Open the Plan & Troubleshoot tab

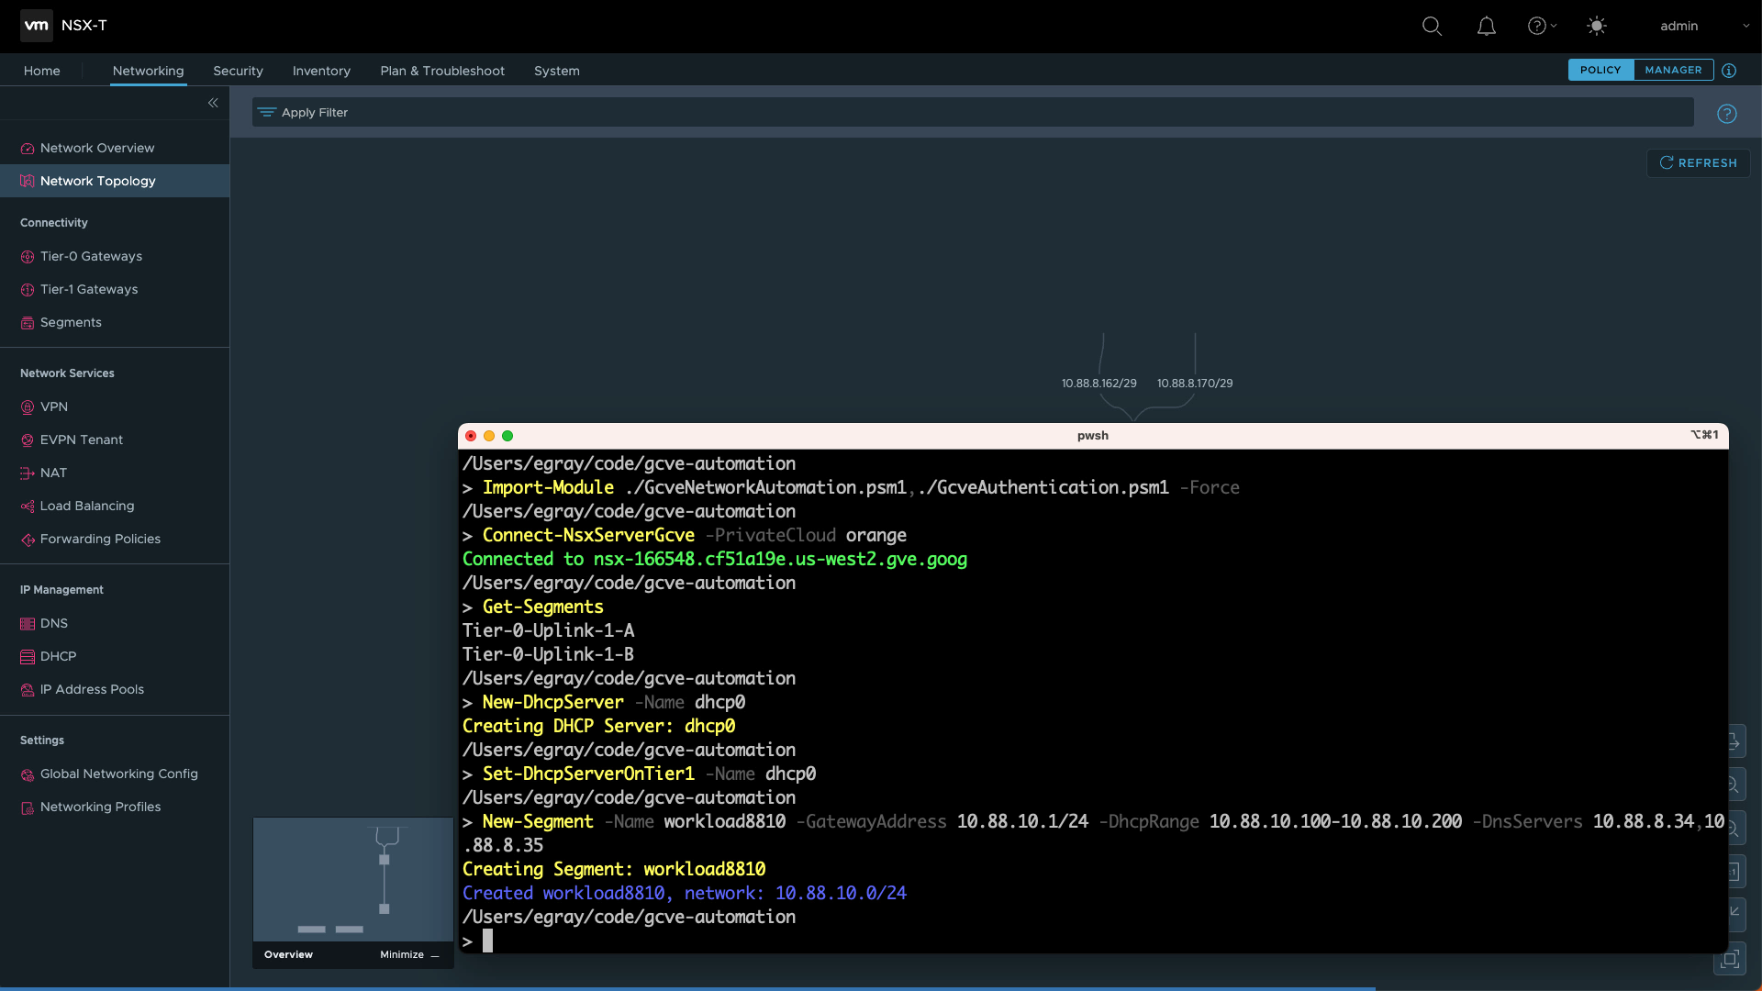[442, 71]
